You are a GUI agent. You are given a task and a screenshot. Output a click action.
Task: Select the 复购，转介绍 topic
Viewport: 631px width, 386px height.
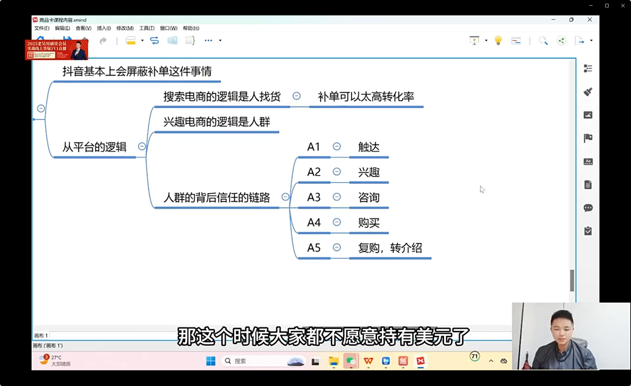[x=390, y=248]
